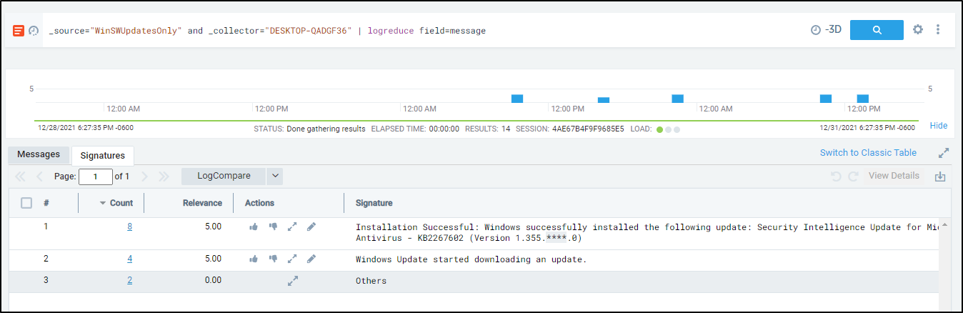The width and height of the screenshot is (963, 313).
Task: Open the LogCompare dropdown arrow
Action: 275,176
